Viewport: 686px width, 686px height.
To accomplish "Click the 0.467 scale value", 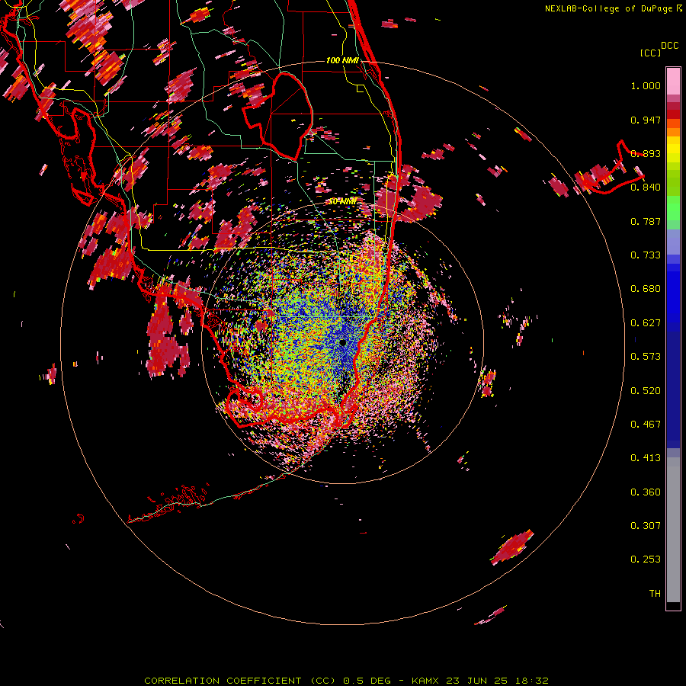I will coord(646,425).
